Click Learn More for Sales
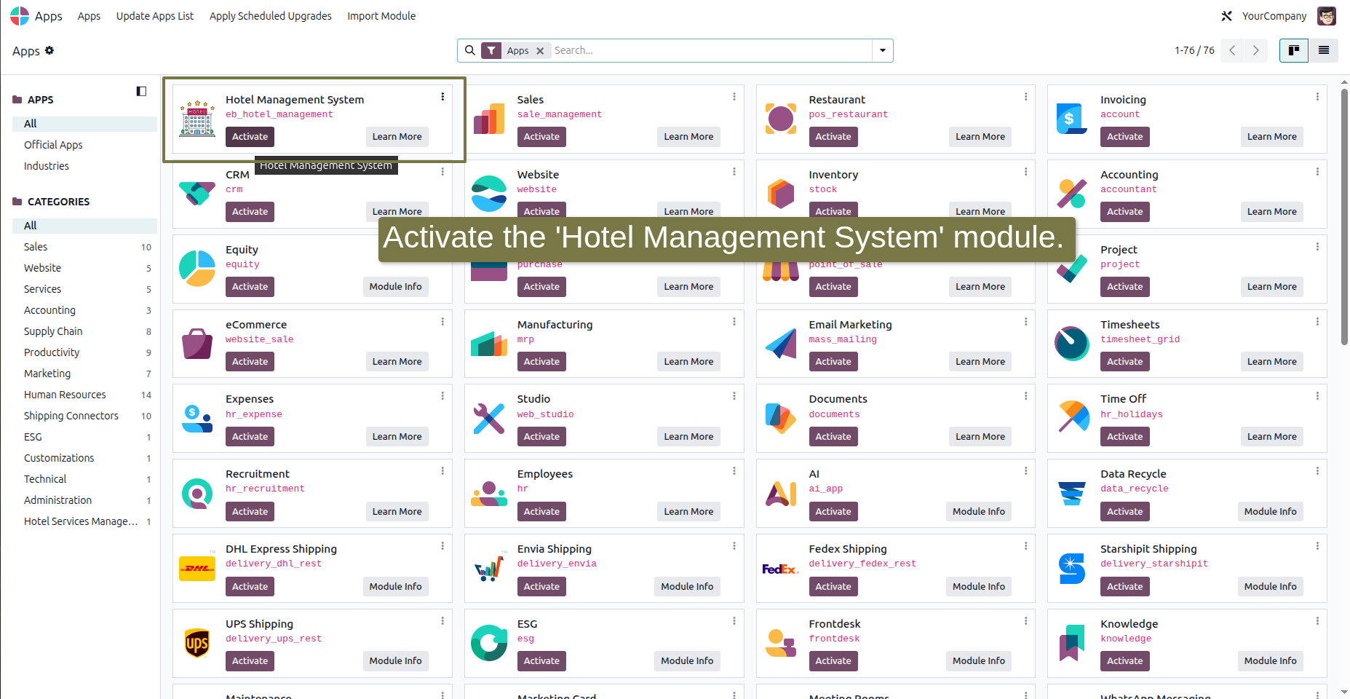This screenshot has width=1350, height=699. [x=688, y=137]
